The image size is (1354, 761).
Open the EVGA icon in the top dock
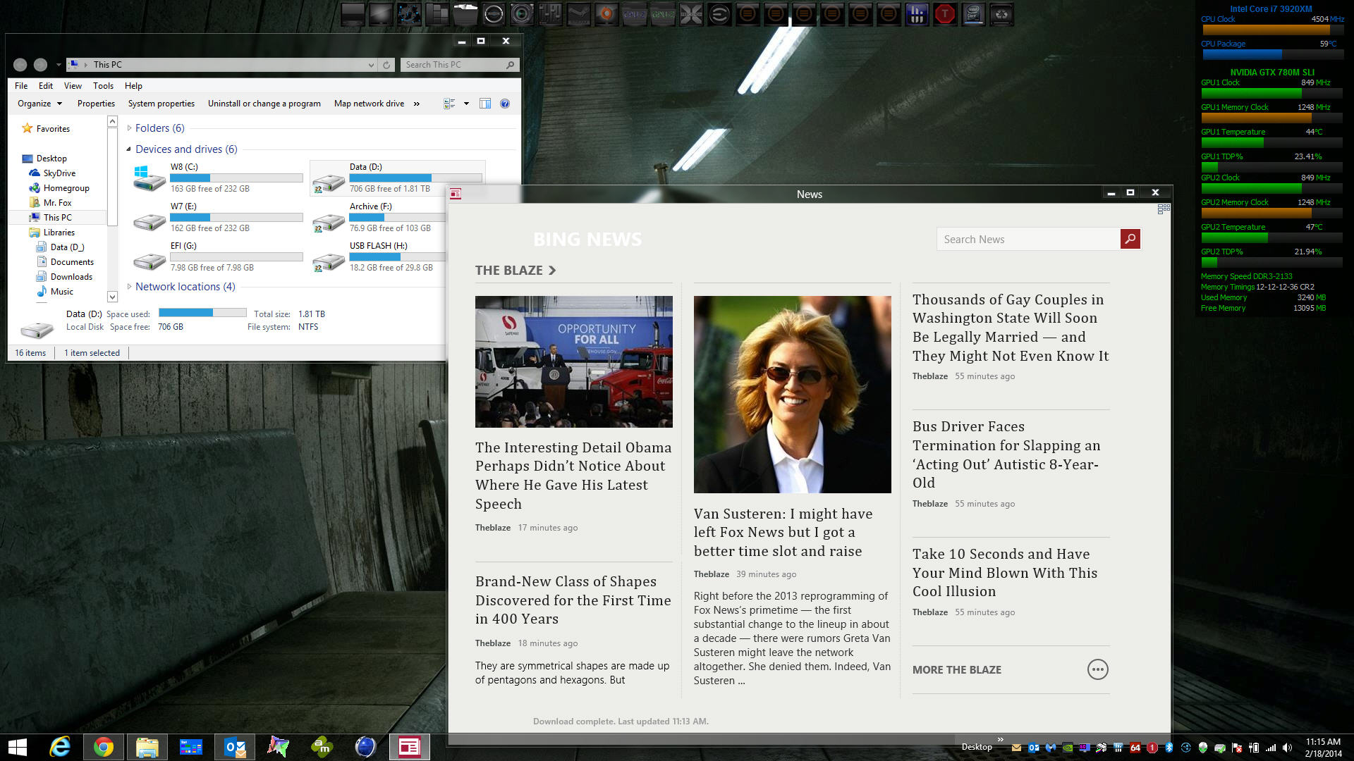pyautogui.click(x=719, y=14)
